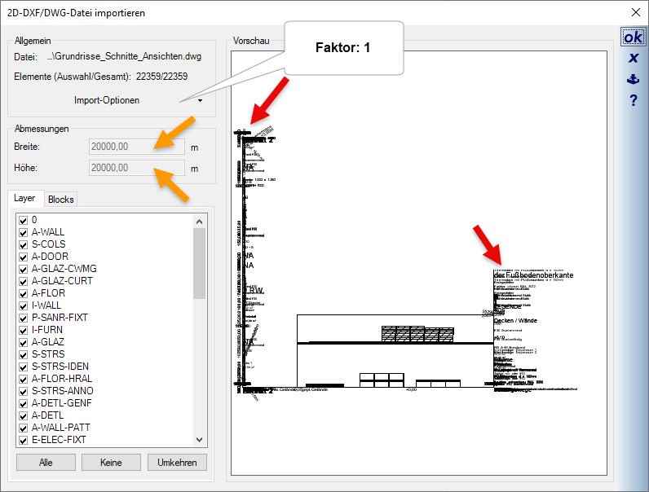
Task: Click the Breite input field
Action: (x=137, y=147)
